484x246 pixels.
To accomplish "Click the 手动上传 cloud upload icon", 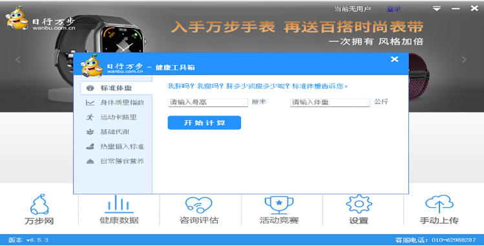I will point(439,204).
